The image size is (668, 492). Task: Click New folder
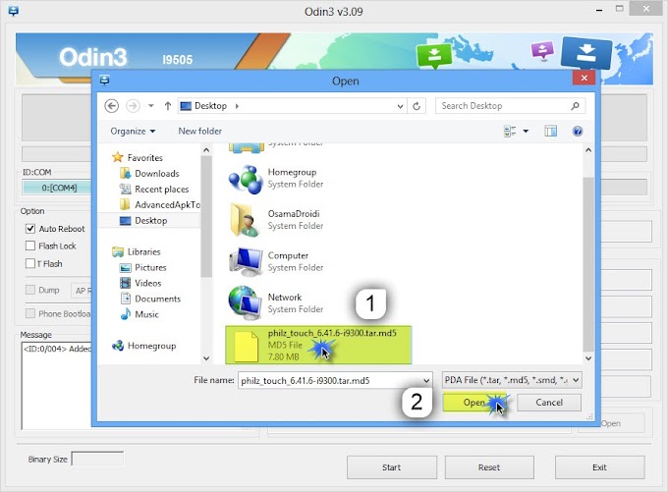click(199, 132)
